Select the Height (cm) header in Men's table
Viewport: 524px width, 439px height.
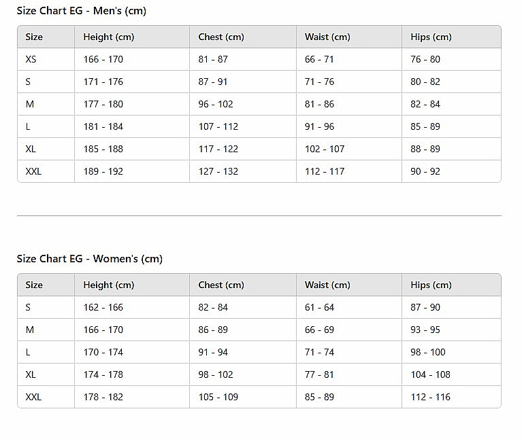[109, 37]
